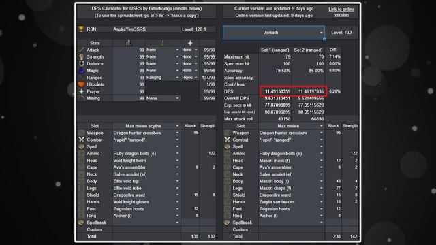Open Link to online version
This screenshot has width=436, height=245.
coord(341,12)
